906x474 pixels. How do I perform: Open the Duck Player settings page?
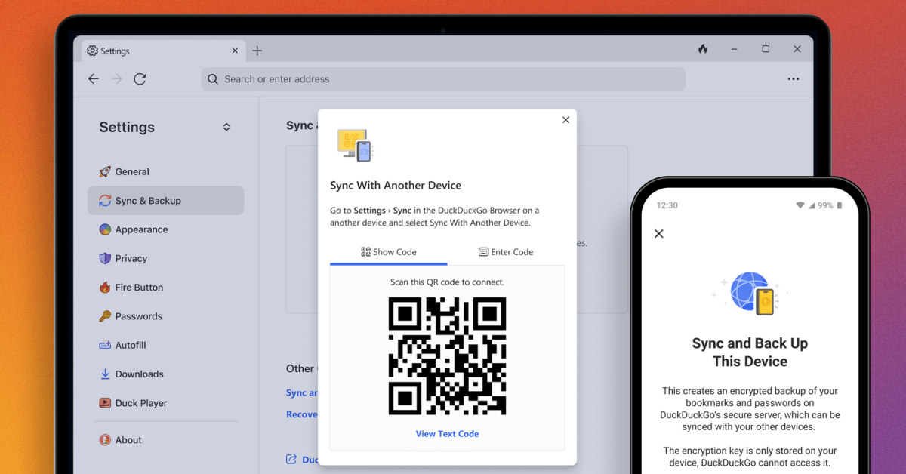click(x=141, y=404)
